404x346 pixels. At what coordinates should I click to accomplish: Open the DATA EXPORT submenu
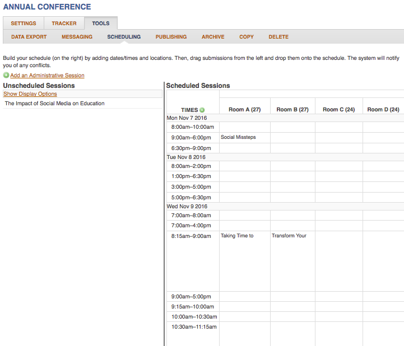point(29,37)
